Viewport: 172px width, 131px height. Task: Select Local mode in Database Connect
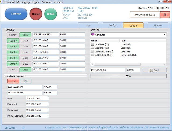[13, 81]
